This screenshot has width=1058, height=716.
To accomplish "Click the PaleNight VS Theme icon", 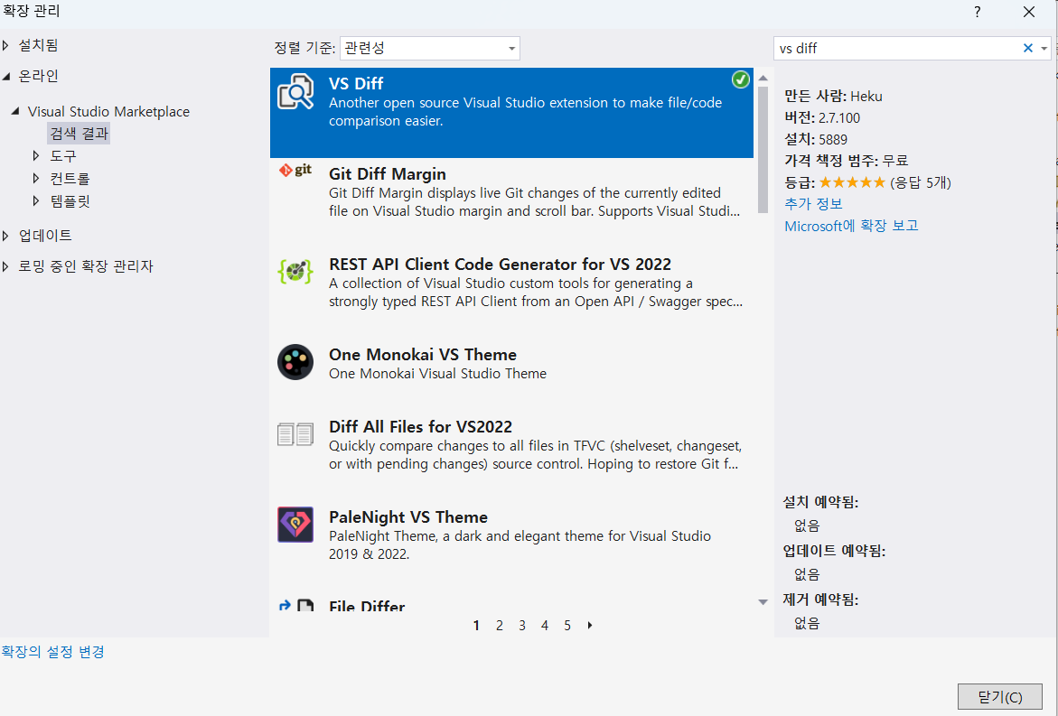I will coord(295,525).
